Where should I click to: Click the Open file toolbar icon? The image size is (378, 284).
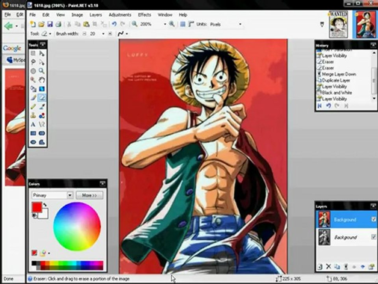click(41, 24)
